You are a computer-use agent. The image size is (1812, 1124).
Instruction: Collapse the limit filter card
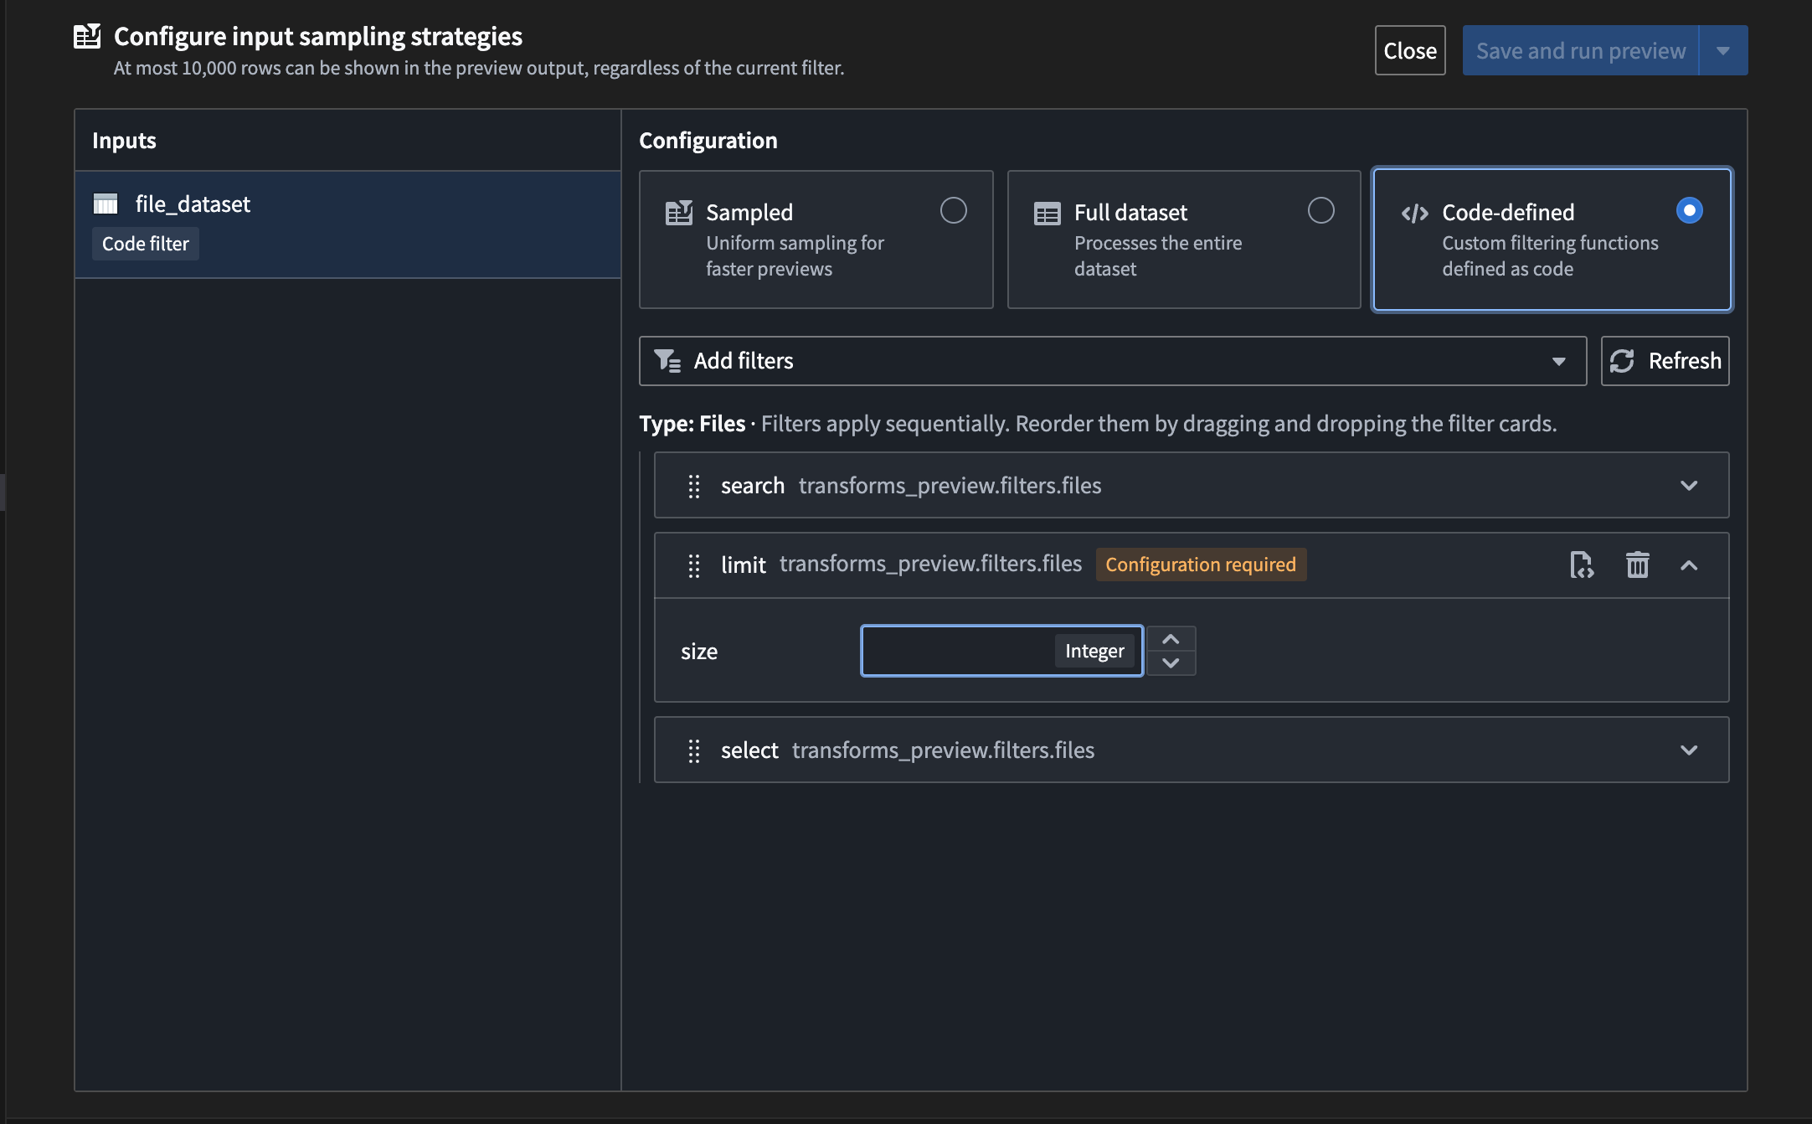click(1689, 565)
